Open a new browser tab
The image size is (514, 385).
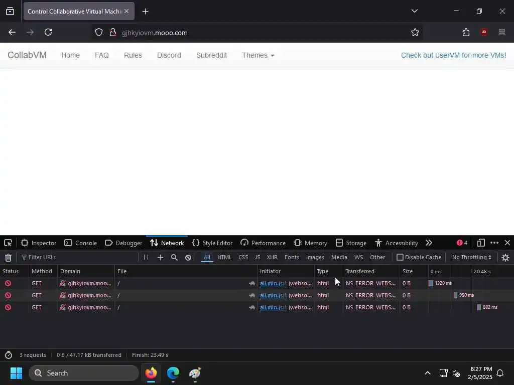click(146, 12)
